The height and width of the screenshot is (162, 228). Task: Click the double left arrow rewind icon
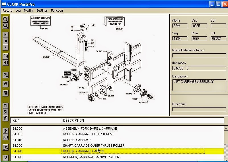5,41
